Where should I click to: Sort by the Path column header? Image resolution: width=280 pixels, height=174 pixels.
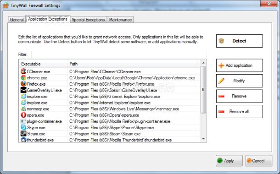click(133, 64)
